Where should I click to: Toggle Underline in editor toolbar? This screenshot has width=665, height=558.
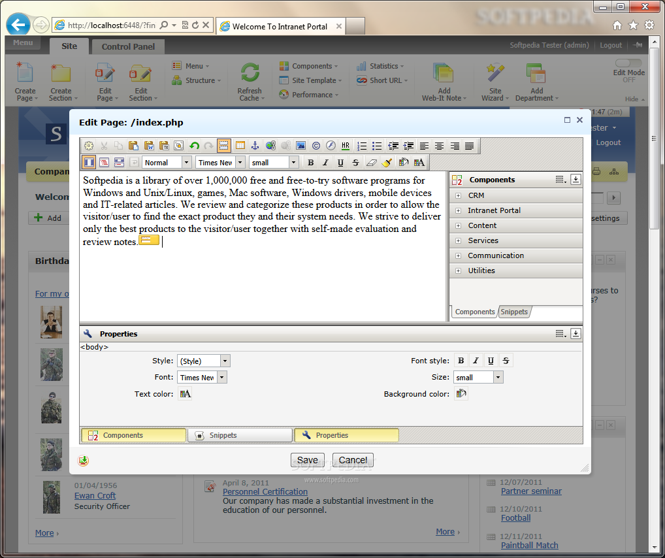coord(340,162)
